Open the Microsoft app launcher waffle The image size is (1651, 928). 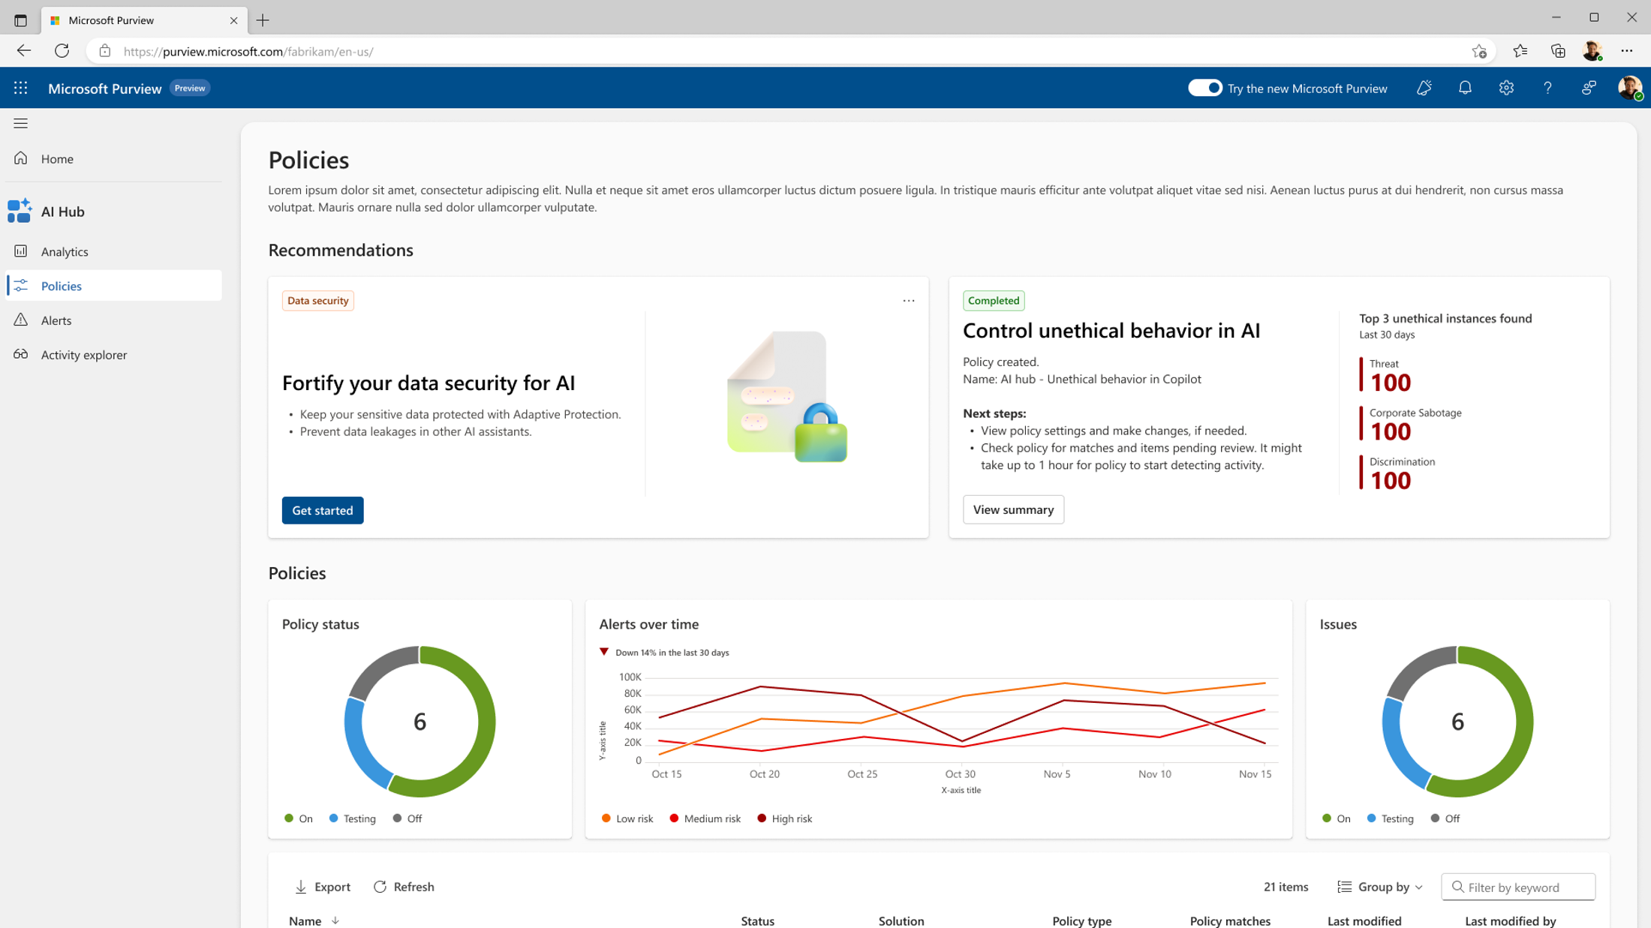[x=20, y=88]
